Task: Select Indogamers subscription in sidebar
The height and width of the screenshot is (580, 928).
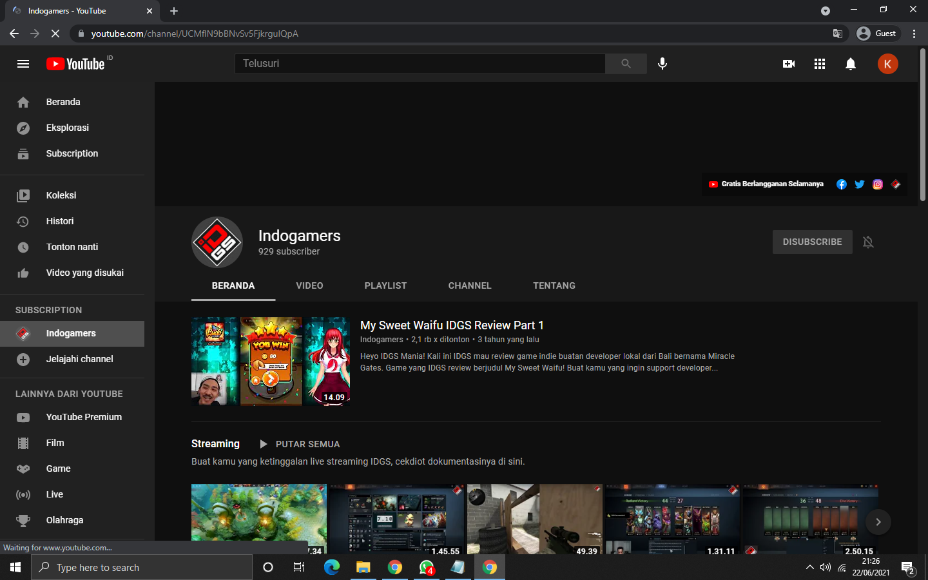Action: point(72,333)
